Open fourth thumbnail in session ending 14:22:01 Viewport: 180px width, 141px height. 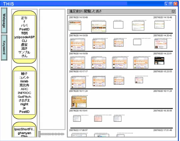141,63
